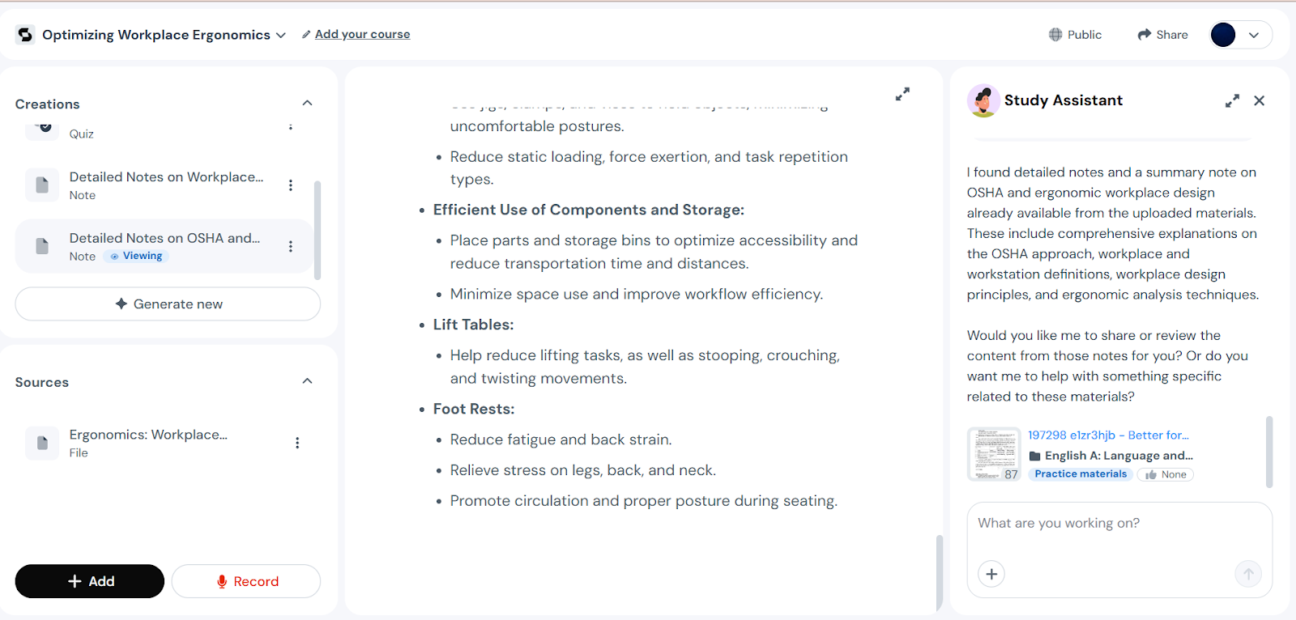
Task: Open options for Detailed Notes on OSHA
Action: pyautogui.click(x=291, y=247)
